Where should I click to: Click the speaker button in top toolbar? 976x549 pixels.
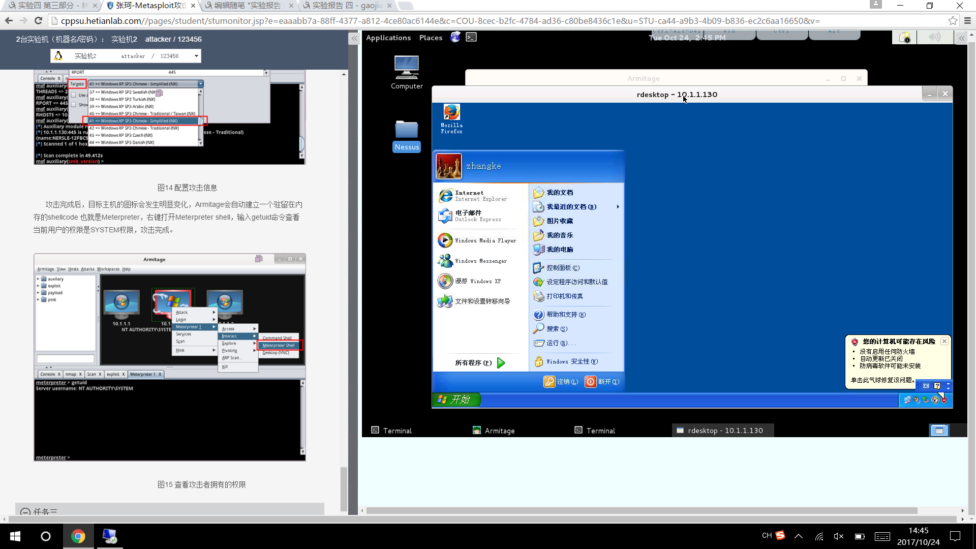click(934, 37)
